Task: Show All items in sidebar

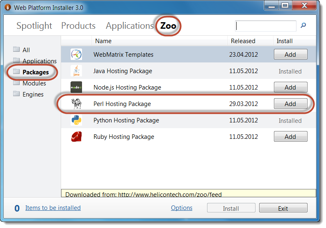Action: click(x=26, y=50)
